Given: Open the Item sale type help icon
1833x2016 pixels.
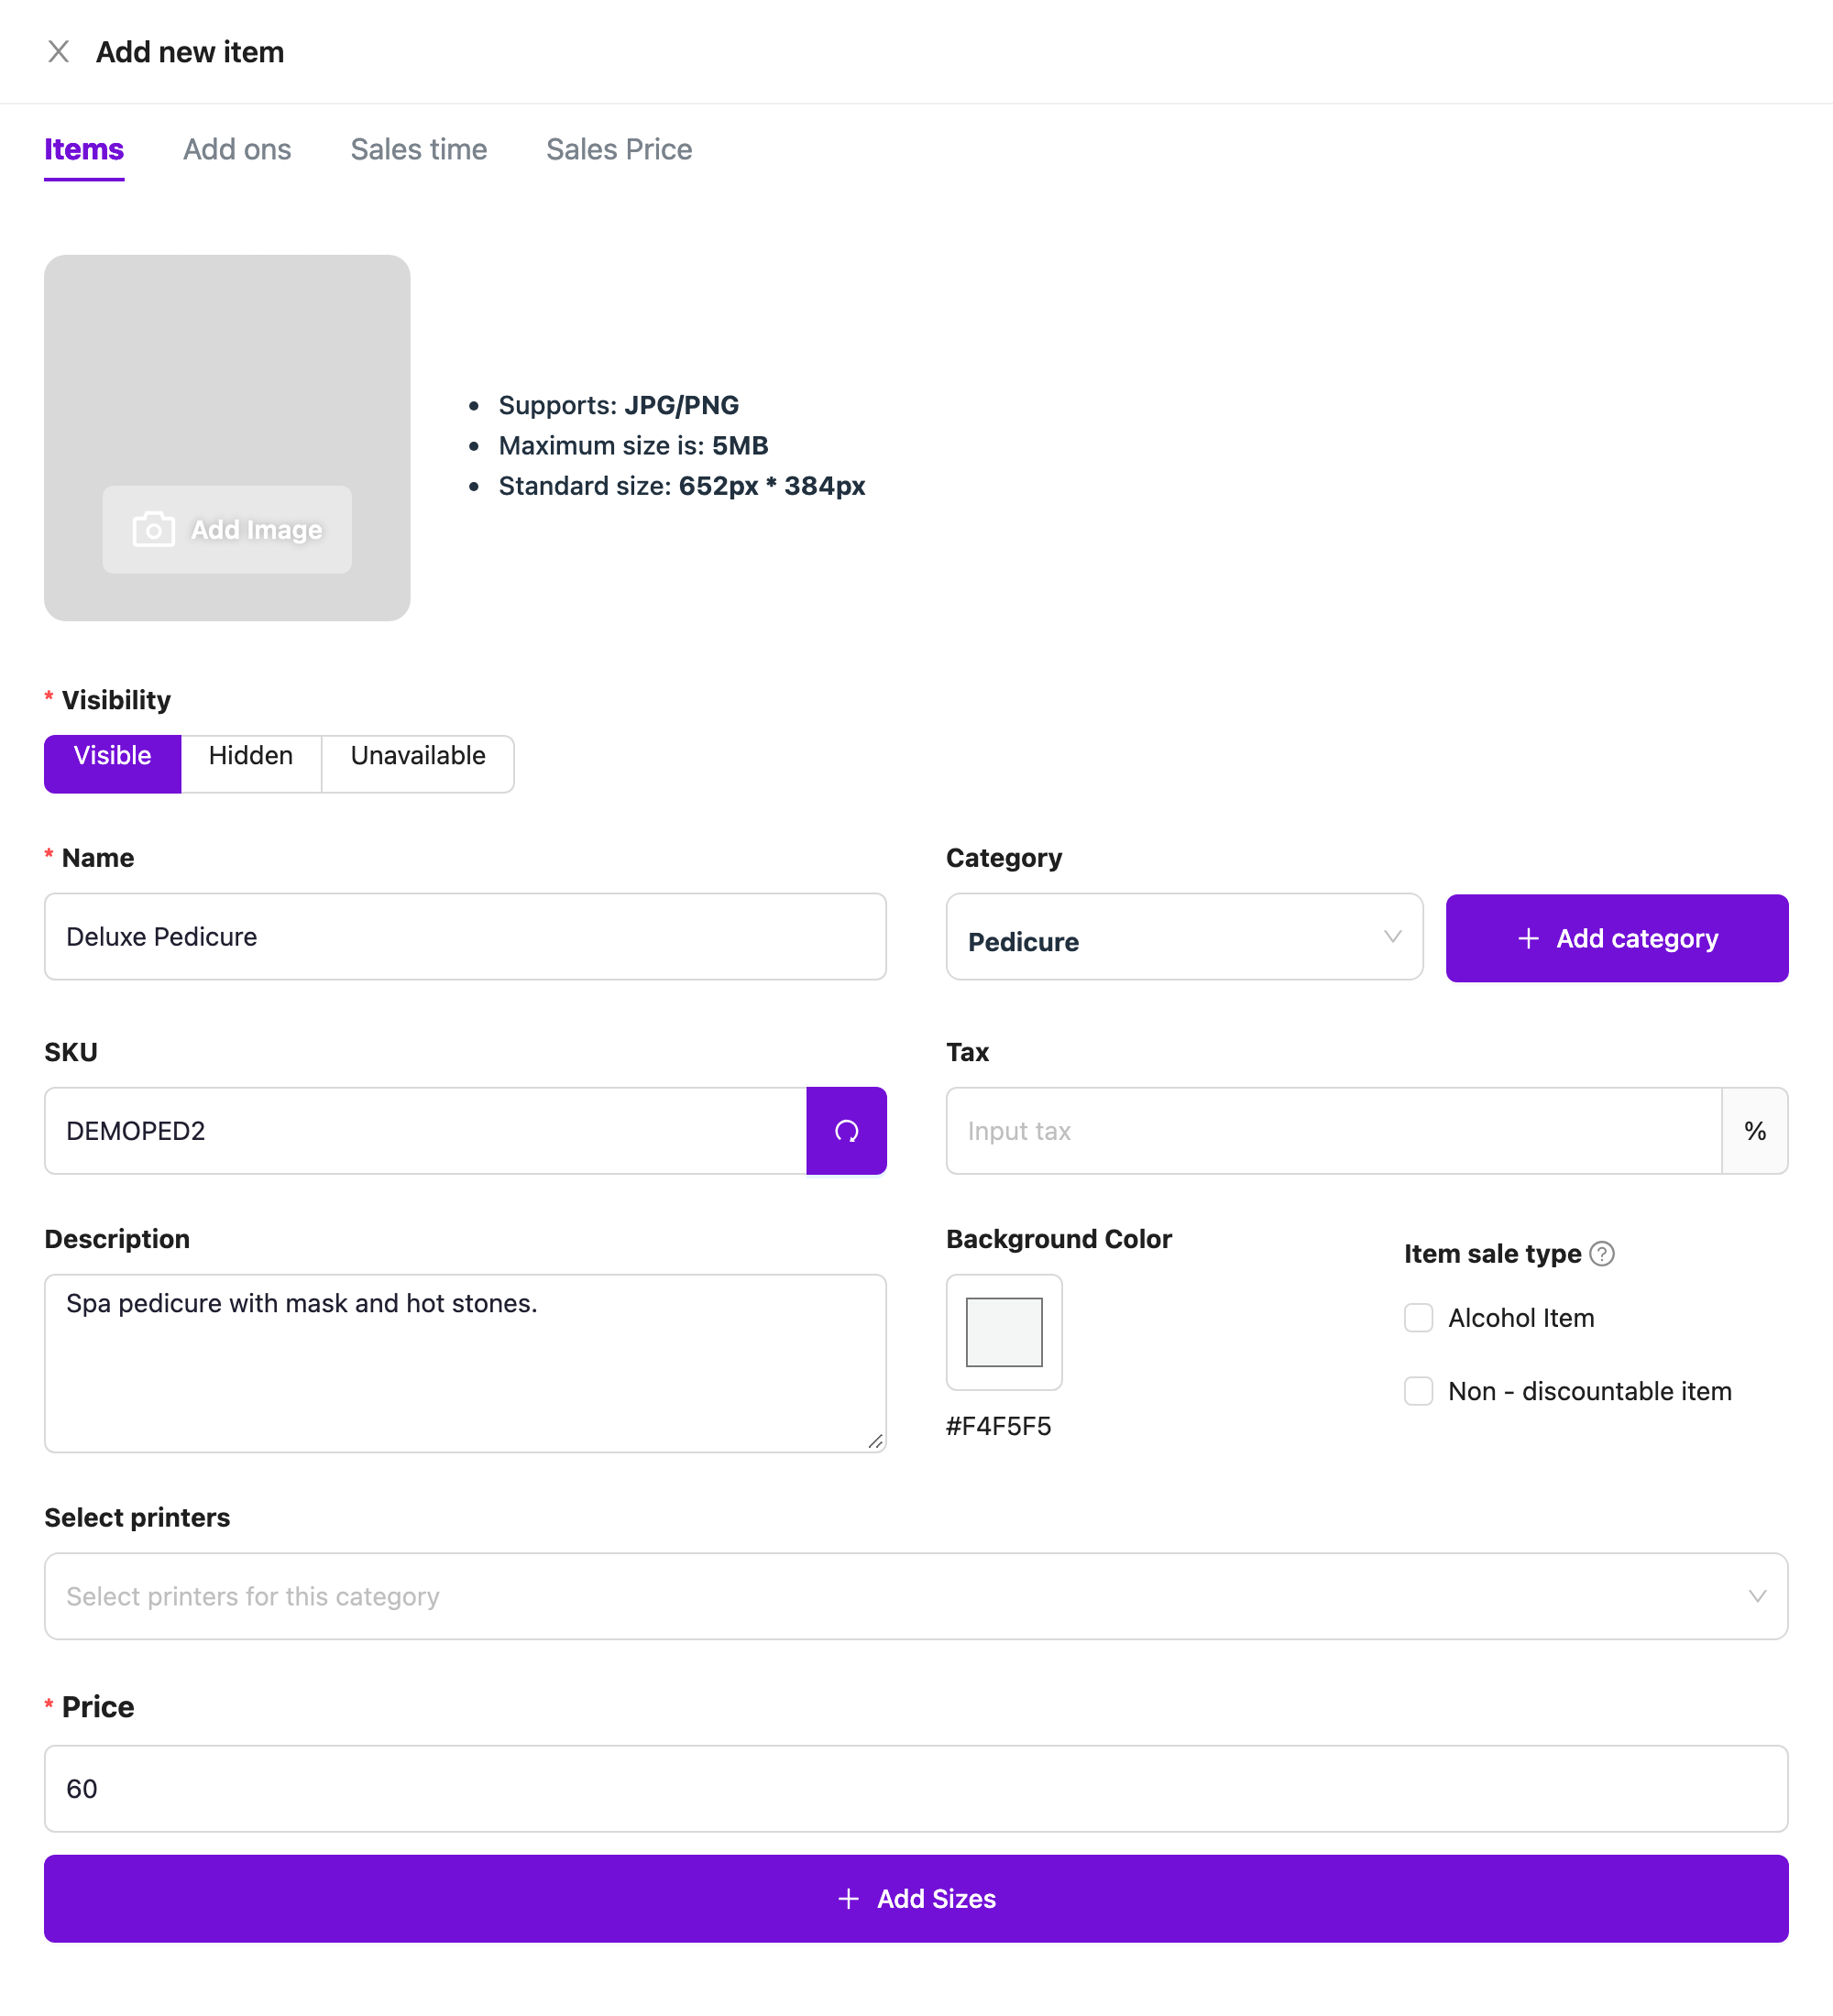Looking at the screenshot, I should coord(1602,1253).
